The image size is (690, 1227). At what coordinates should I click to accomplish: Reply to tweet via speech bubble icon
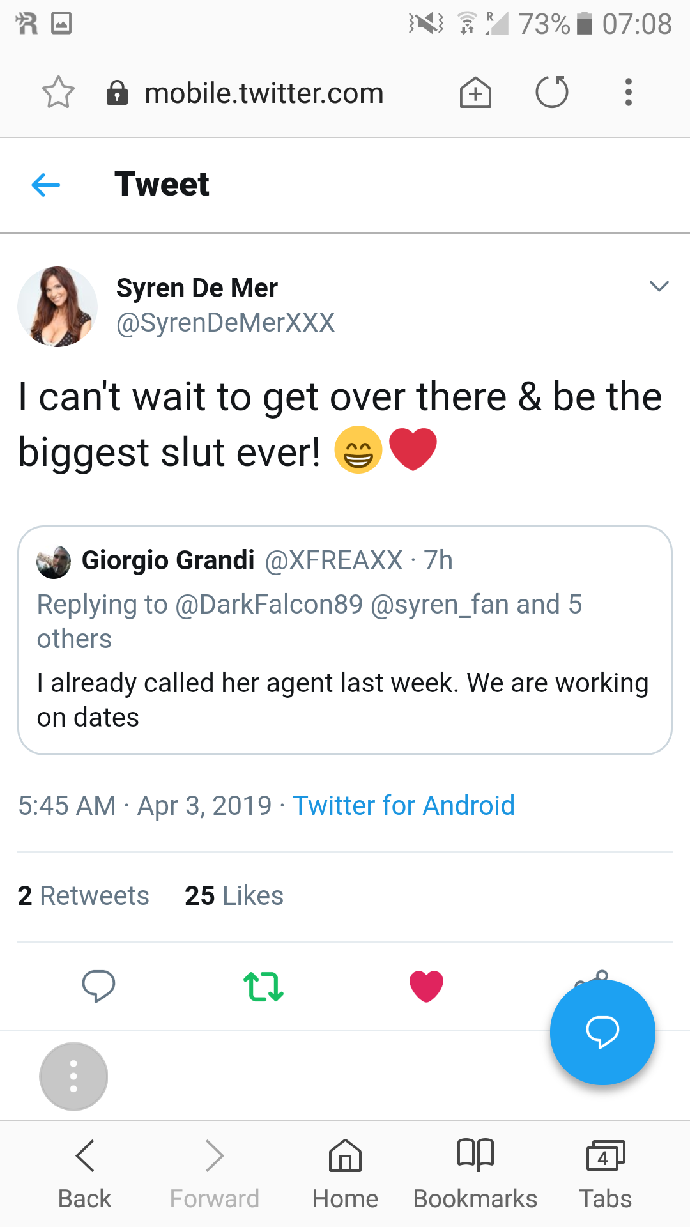click(x=98, y=985)
